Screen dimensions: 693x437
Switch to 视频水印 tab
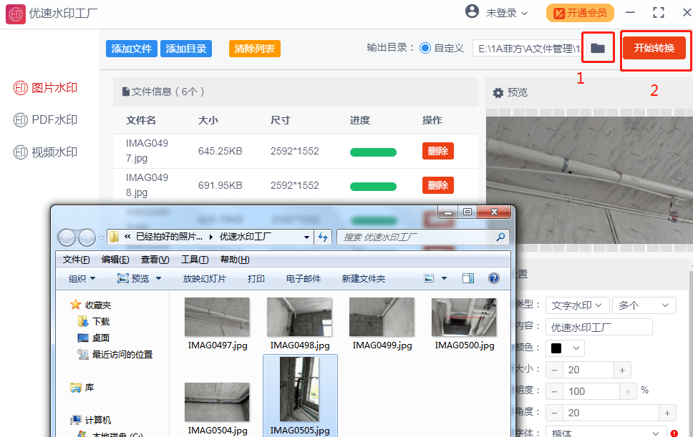(x=46, y=152)
